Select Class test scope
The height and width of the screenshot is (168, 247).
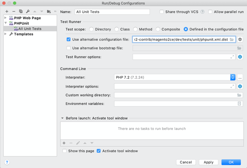[x=117, y=29]
